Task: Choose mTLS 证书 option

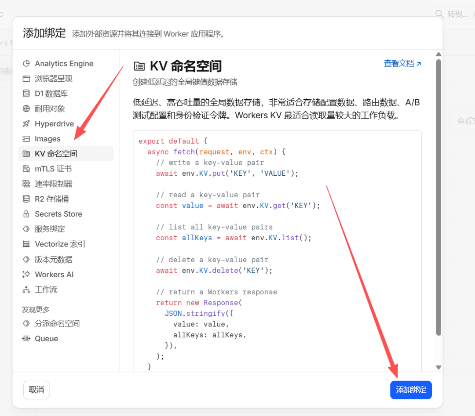Action: (66, 169)
